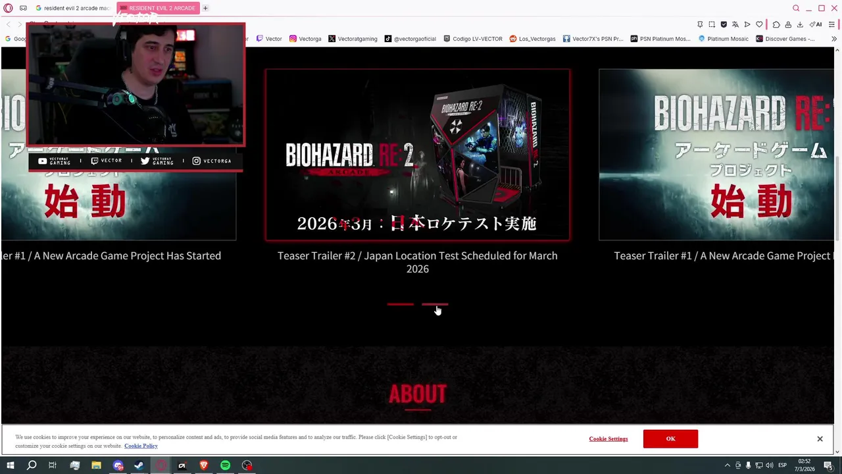
Task: Click the Teaser Trailer #2 Japan Location Test title
Action: (x=418, y=262)
